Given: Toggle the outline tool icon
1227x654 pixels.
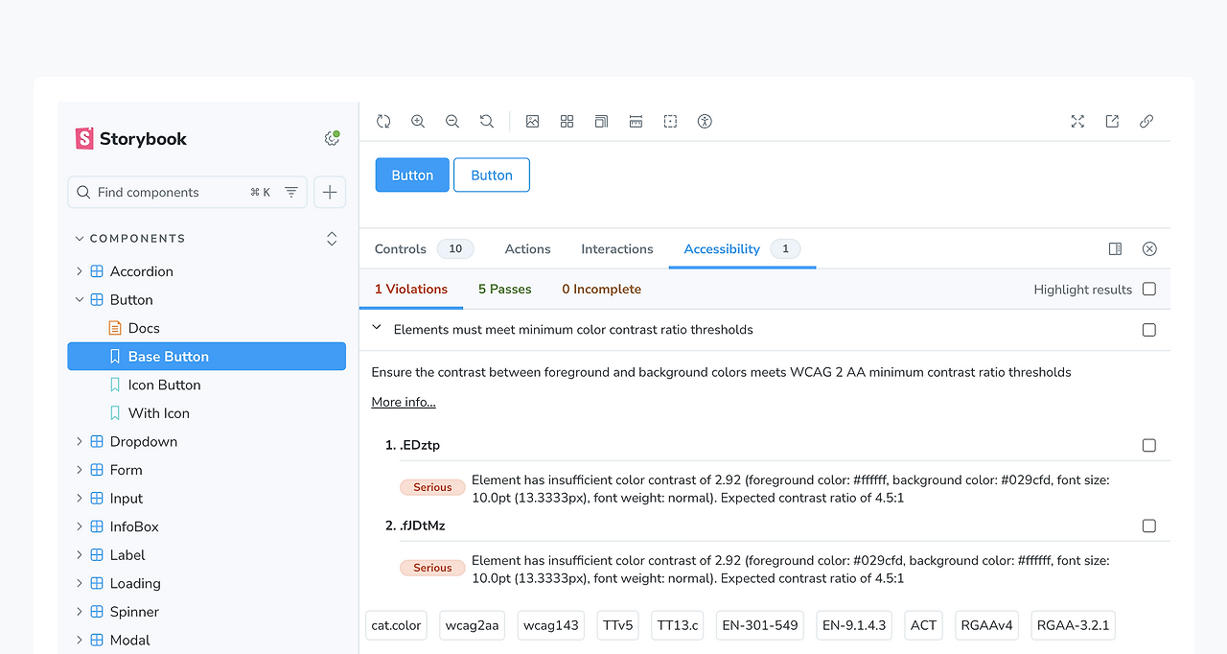Looking at the screenshot, I should (x=670, y=121).
